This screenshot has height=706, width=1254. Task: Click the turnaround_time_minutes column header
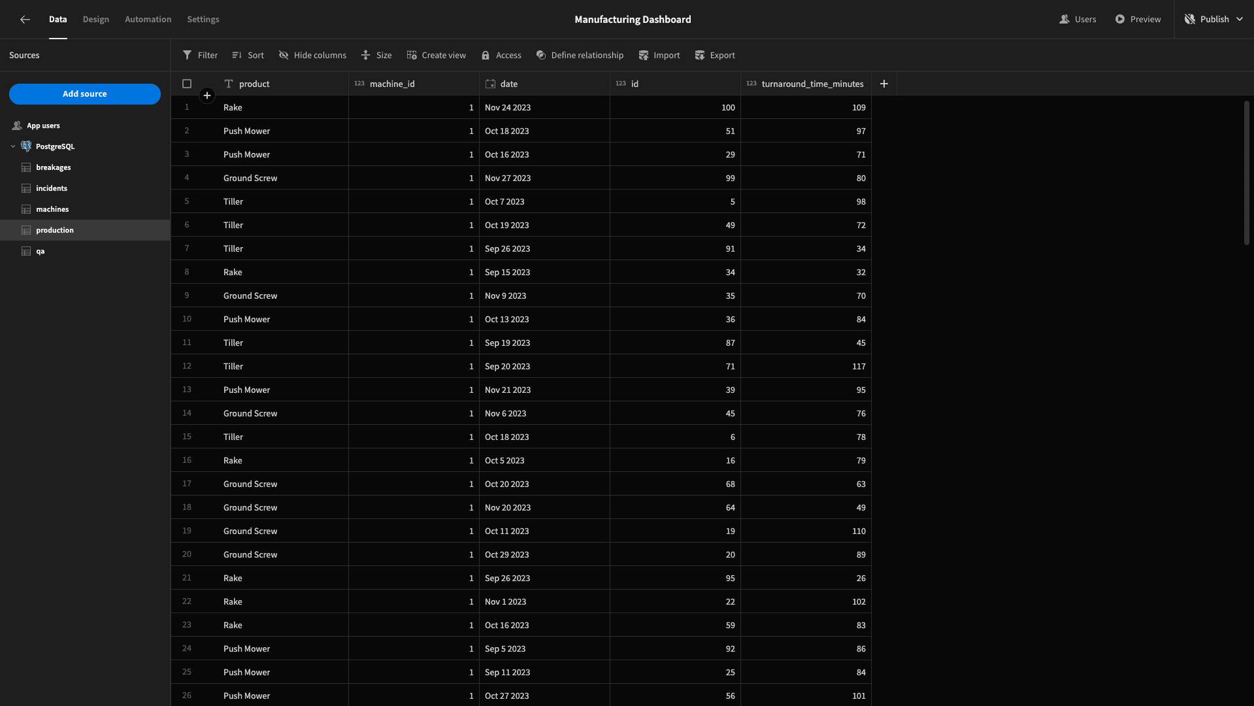click(806, 84)
